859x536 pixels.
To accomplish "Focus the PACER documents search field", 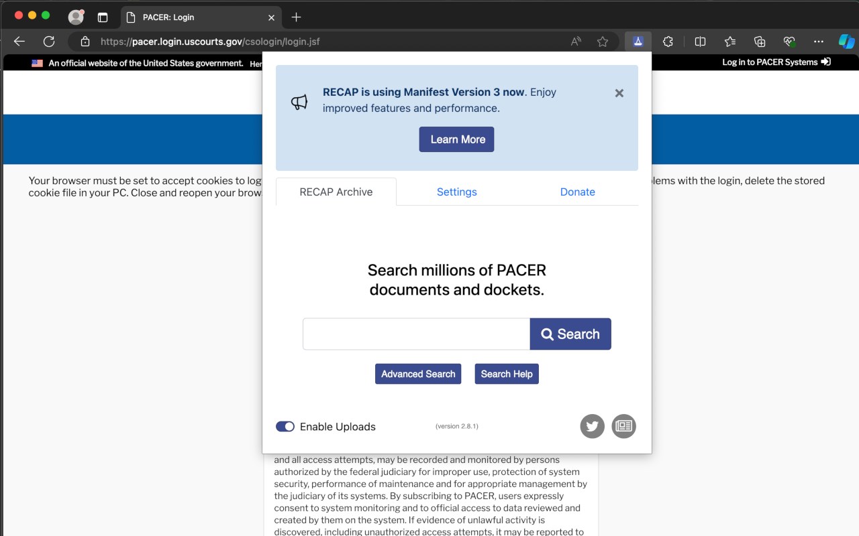I will [416, 334].
